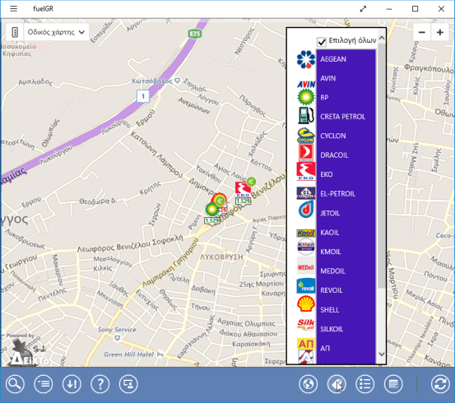
Task: Select AEGEAN in the brand list
Action: click(x=346, y=59)
